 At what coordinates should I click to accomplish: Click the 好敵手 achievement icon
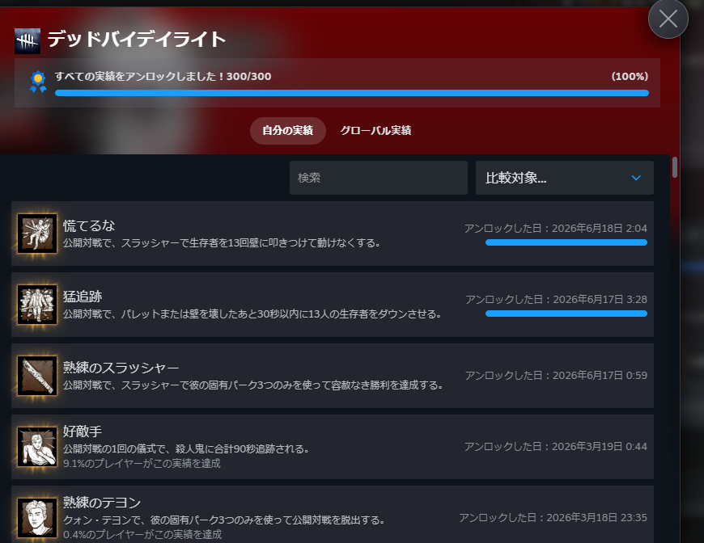pos(37,447)
